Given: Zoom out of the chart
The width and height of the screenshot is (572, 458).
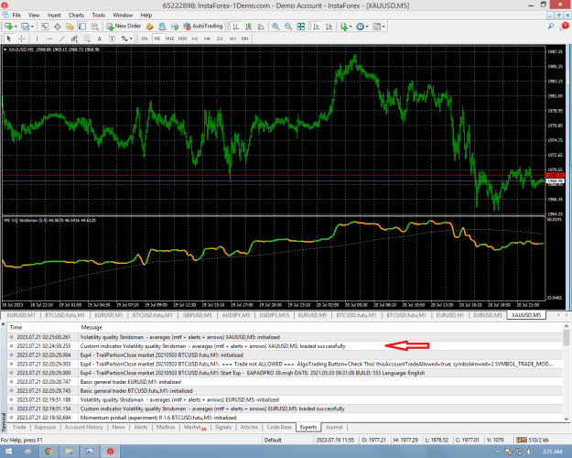Looking at the screenshot, I should (x=287, y=27).
